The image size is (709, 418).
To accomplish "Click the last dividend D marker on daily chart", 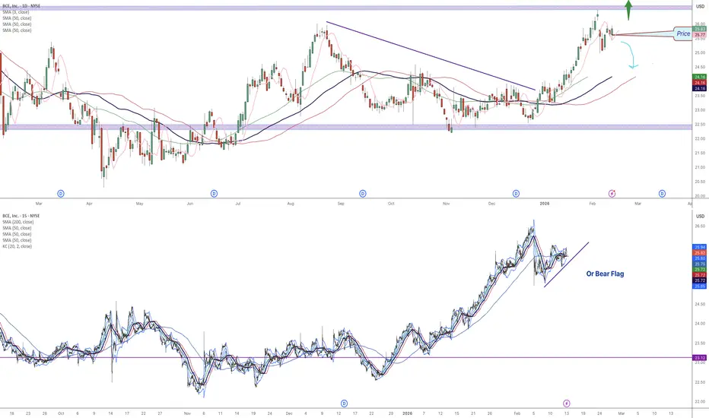I will point(662,193).
